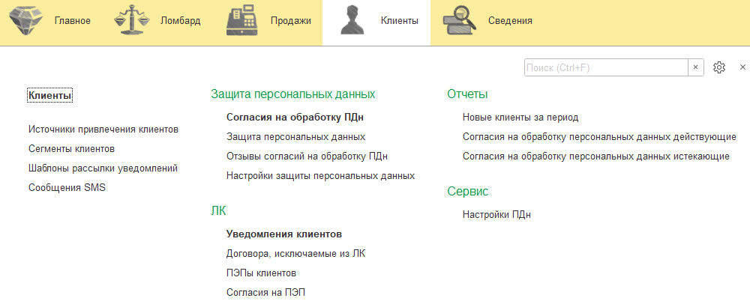Click the person silhouette icon for Клиенты
750x304 pixels.
click(x=352, y=21)
